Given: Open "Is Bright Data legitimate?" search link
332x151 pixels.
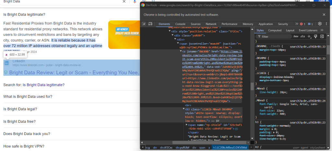Looking at the screenshot, I should click(x=43, y=85).
